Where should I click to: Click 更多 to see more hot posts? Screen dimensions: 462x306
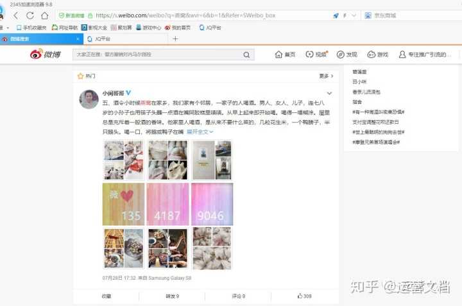pyautogui.click(x=326, y=76)
